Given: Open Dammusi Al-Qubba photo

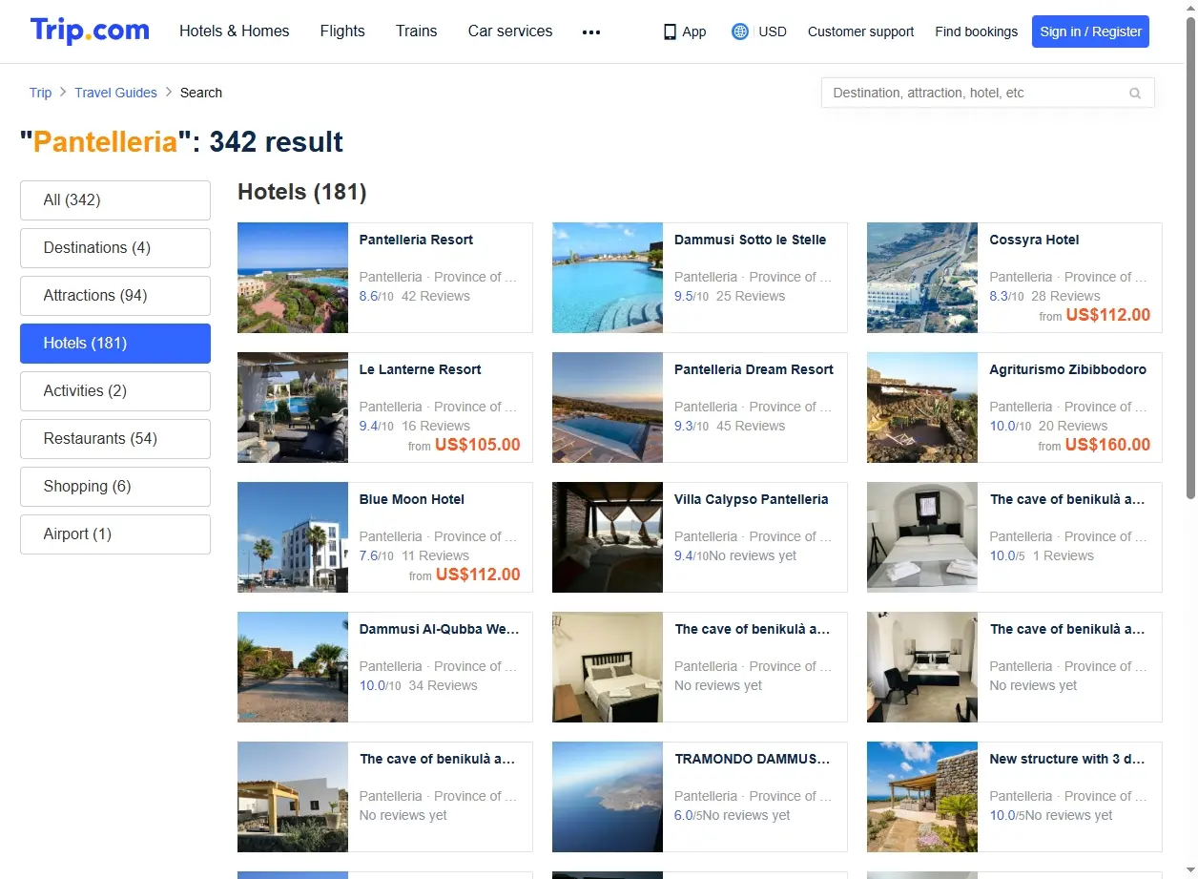Looking at the screenshot, I should click(293, 667).
